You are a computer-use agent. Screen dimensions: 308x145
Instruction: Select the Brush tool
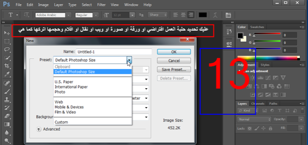(x=7, y=91)
